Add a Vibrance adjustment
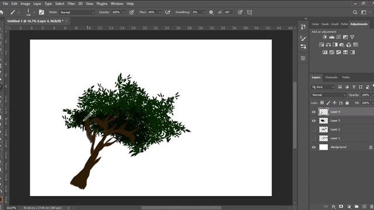Viewport: 374px width, 210px height. click(352, 37)
